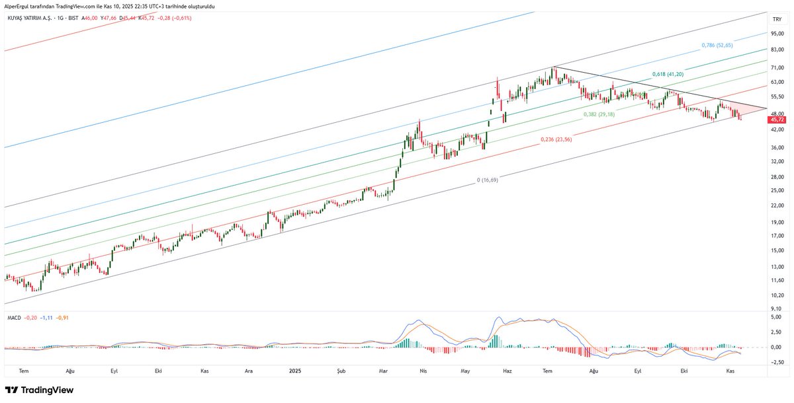Image resolution: width=794 pixels, height=403 pixels.
Task: Click the 36,00 price axis label
Action: coord(777,148)
